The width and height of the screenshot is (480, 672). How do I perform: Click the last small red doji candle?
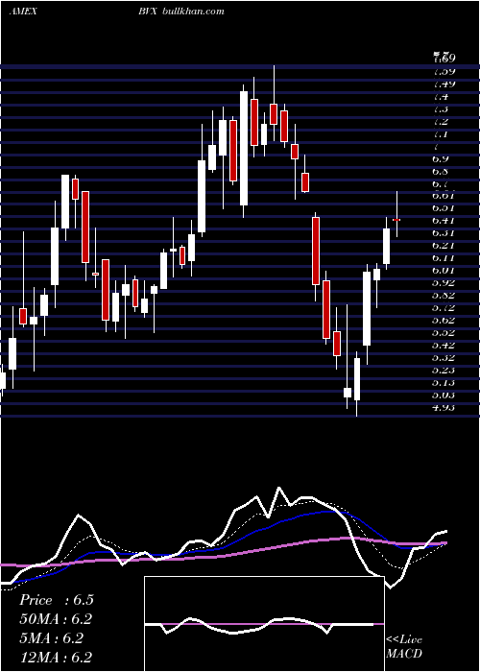pyautogui.click(x=396, y=220)
